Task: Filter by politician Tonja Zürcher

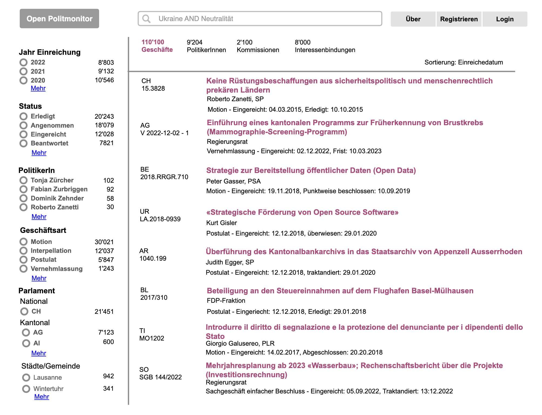Action: [x=23, y=180]
